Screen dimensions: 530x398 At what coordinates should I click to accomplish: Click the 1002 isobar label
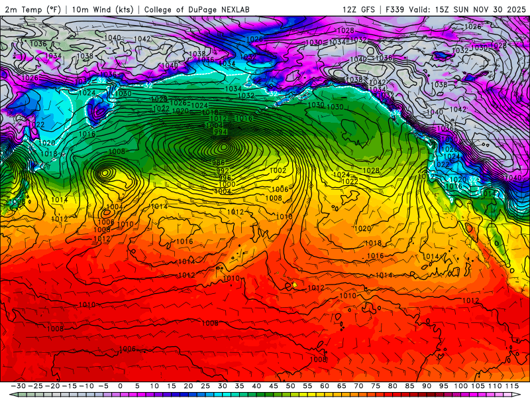click(x=278, y=170)
